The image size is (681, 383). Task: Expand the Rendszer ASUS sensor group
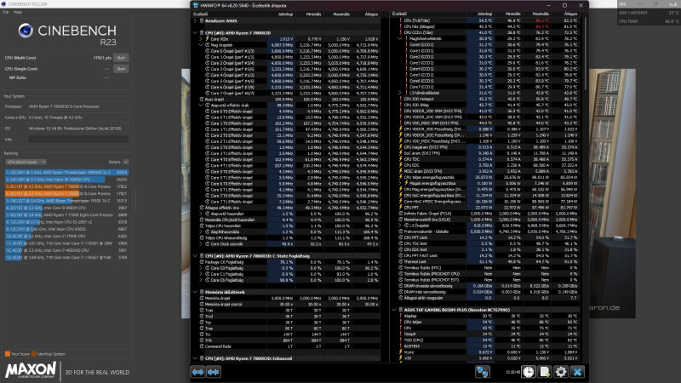coord(195,20)
